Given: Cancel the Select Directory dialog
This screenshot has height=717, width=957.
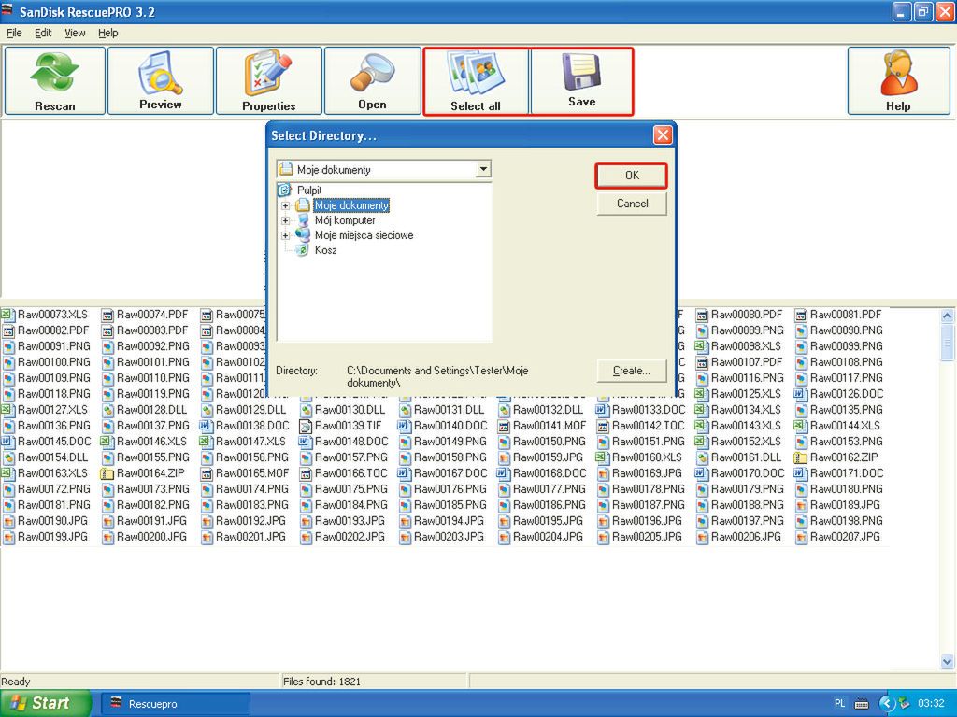Looking at the screenshot, I should point(632,204).
